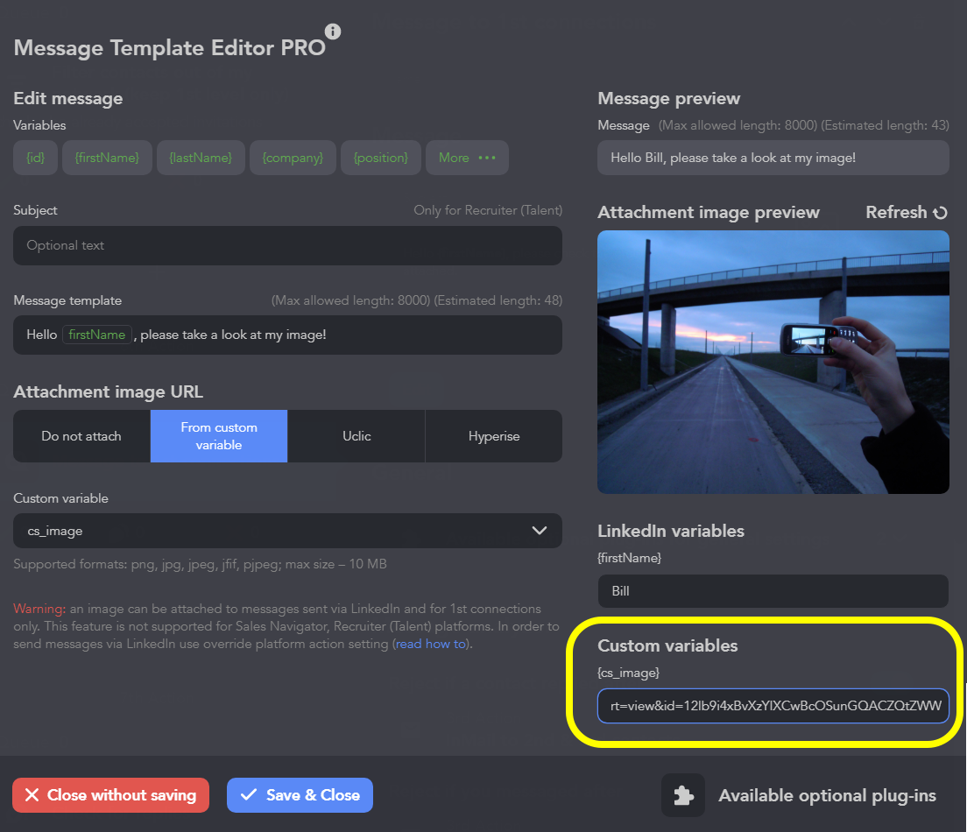967x832 pixels.
Task: Select the Do not attach option
Action: (x=81, y=436)
